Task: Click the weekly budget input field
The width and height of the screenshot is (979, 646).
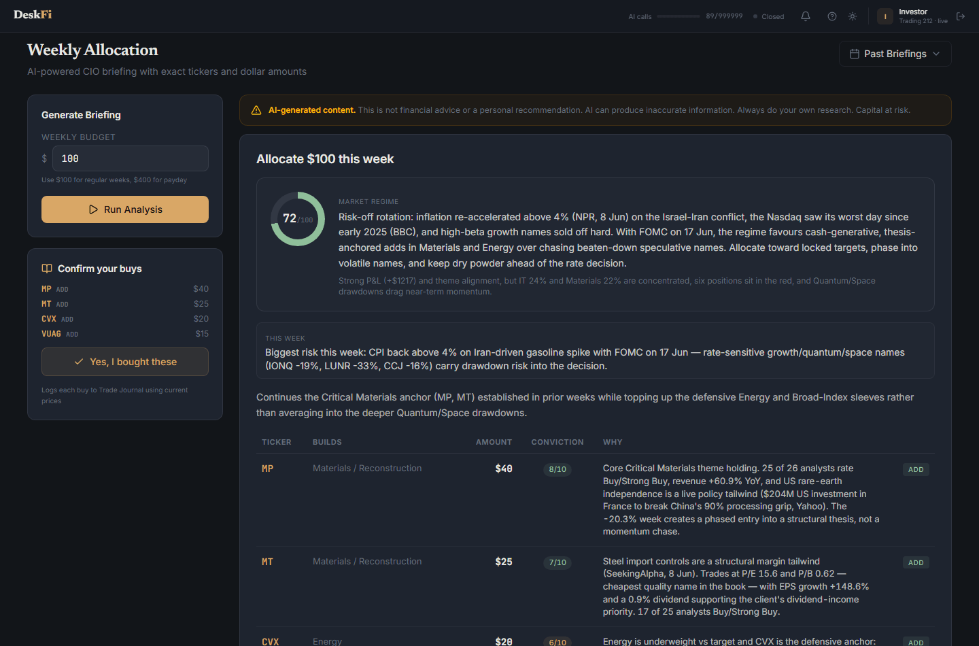Action: click(x=131, y=158)
